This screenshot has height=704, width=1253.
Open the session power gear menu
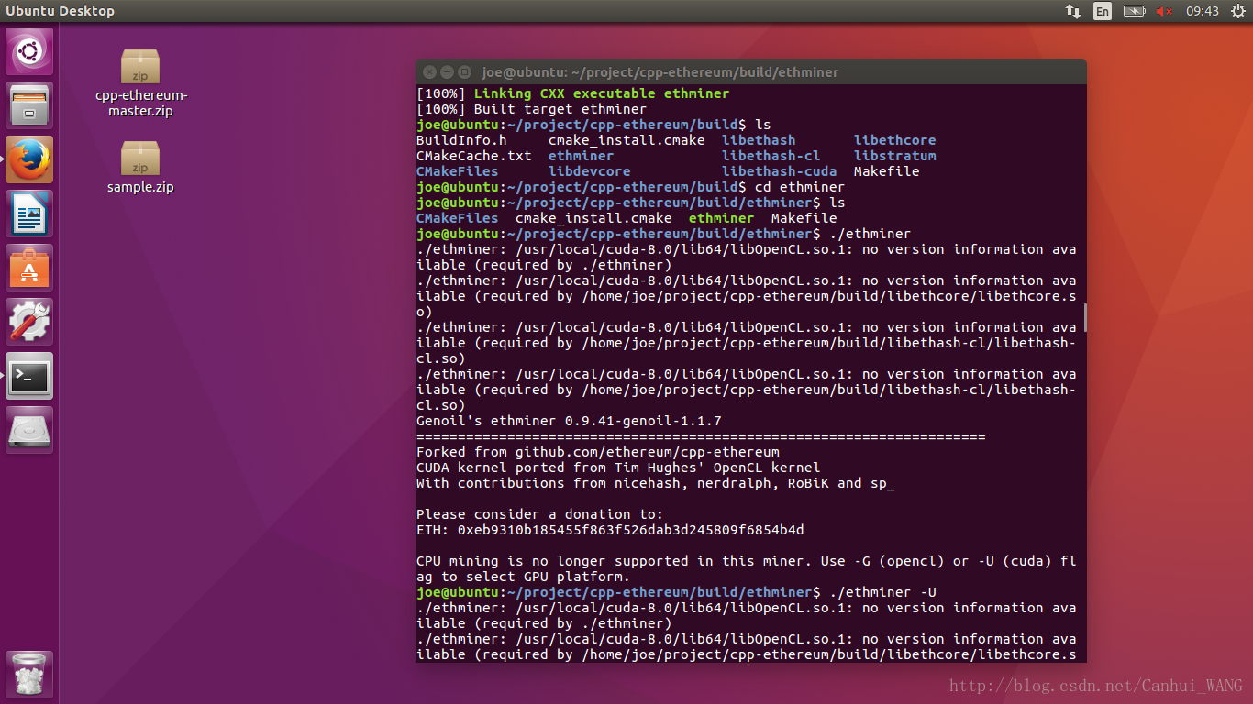pos(1237,11)
